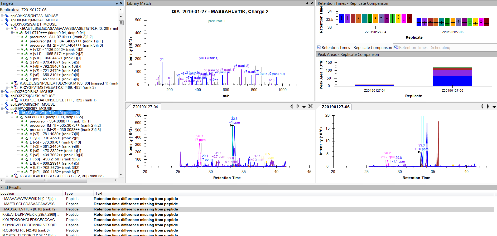Click protein icon beside sp|C0HKG5|RNT2A MOUSE
The image size is (497, 236).
7,16
